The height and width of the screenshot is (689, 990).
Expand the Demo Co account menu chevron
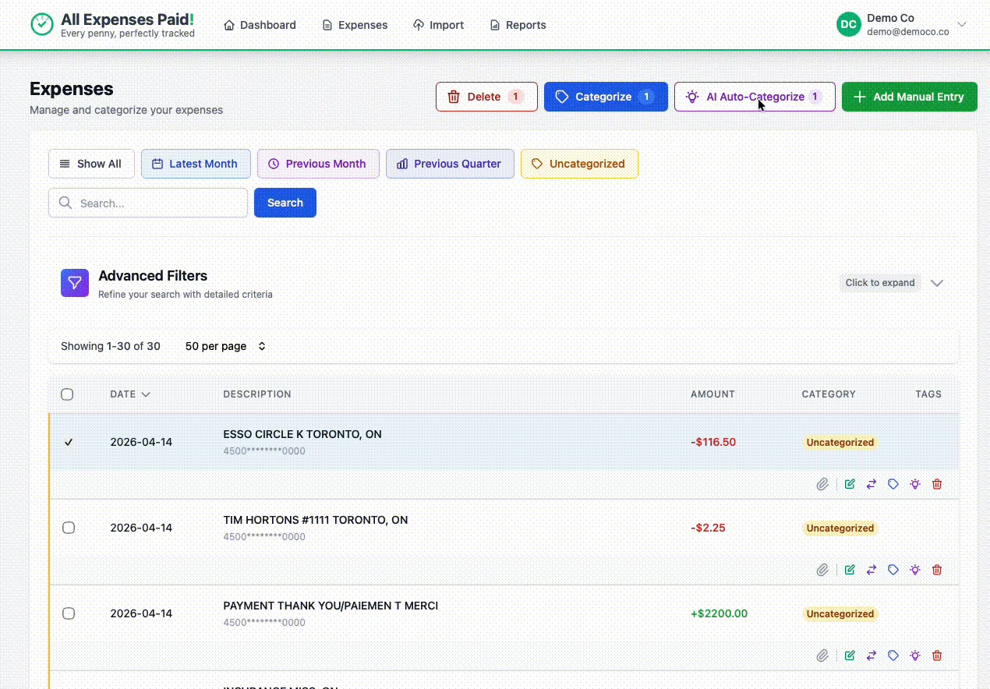pyautogui.click(x=962, y=24)
